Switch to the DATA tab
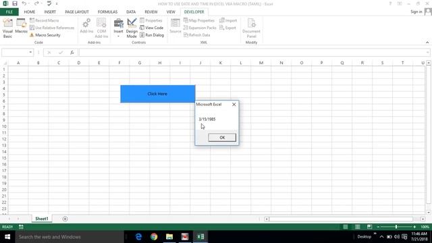The height and width of the screenshot is (243, 432). click(131, 12)
